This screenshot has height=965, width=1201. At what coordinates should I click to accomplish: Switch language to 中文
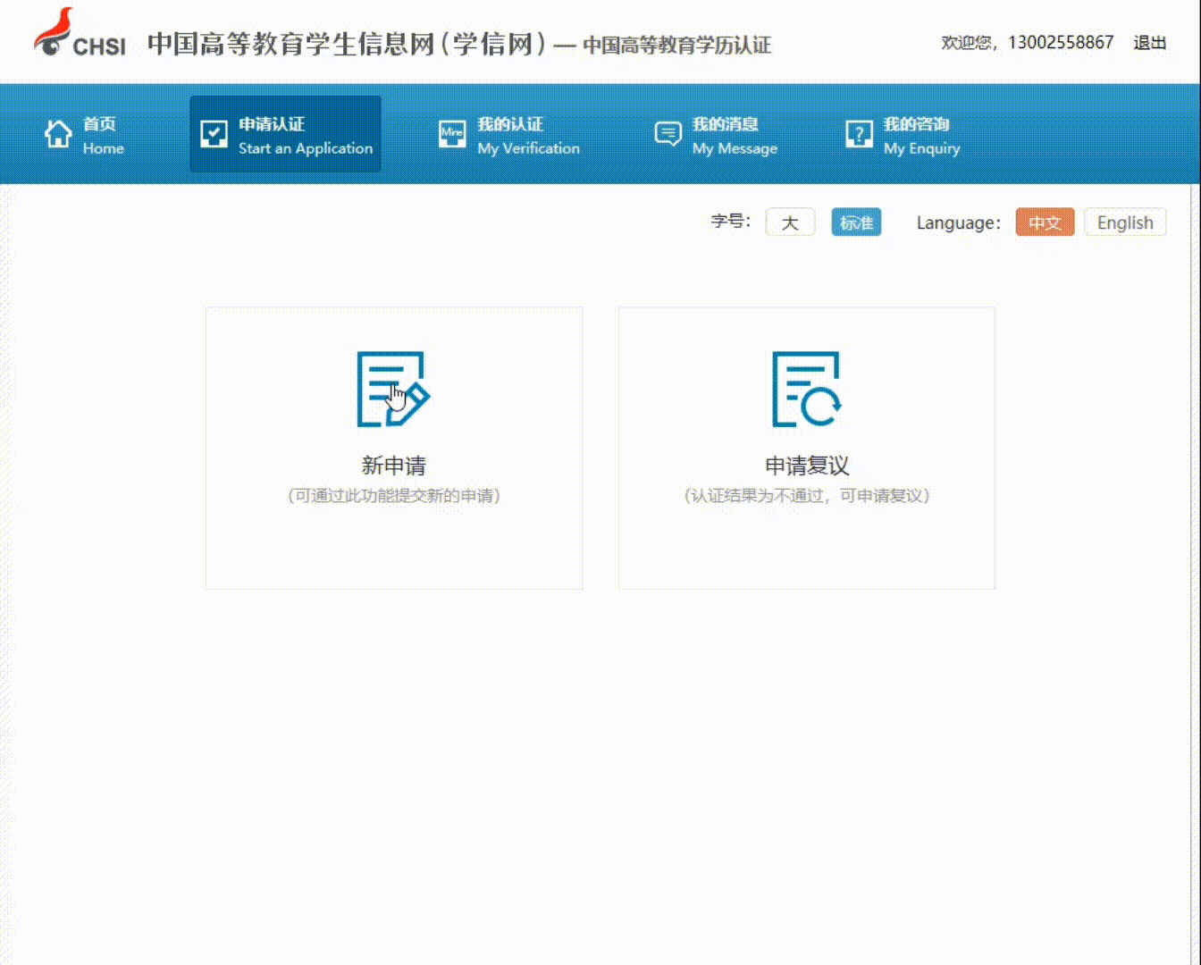click(1045, 222)
